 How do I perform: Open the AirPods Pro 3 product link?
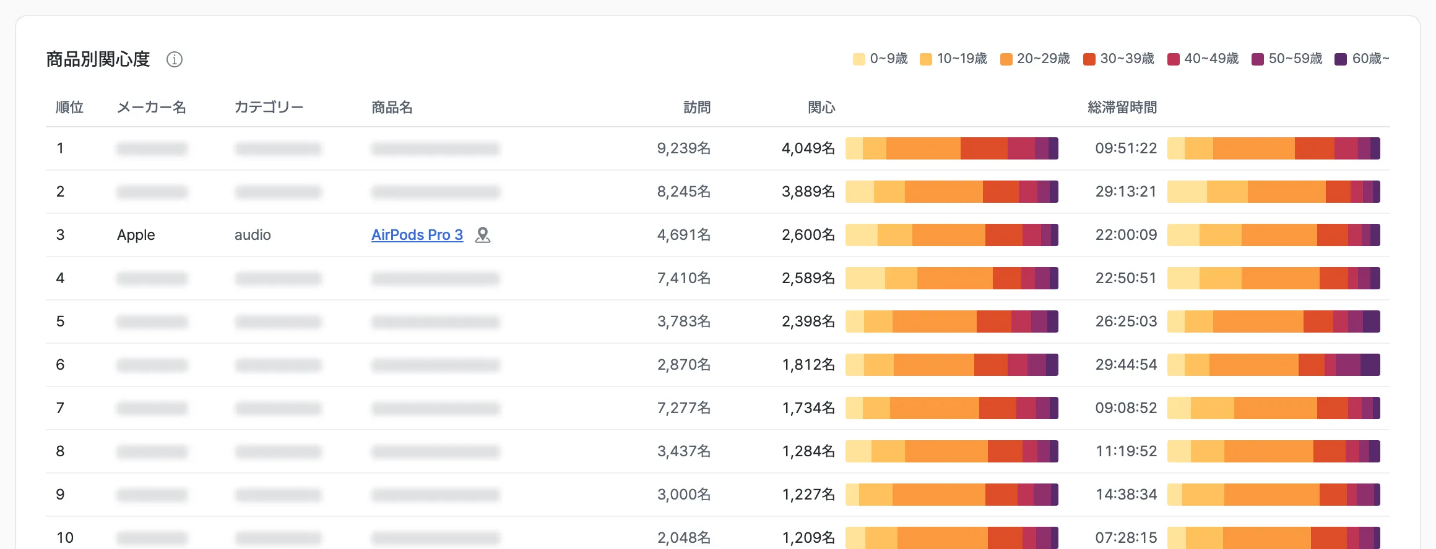(x=417, y=235)
